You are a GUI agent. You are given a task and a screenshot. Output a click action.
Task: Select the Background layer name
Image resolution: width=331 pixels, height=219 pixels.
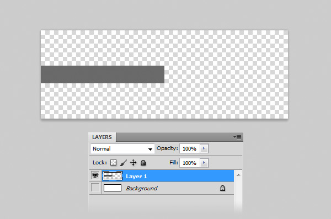point(142,188)
